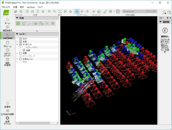Enable the 点群 layer checkbox
This screenshot has height=130, width=172.
pyautogui.click(x=20, y=53)
